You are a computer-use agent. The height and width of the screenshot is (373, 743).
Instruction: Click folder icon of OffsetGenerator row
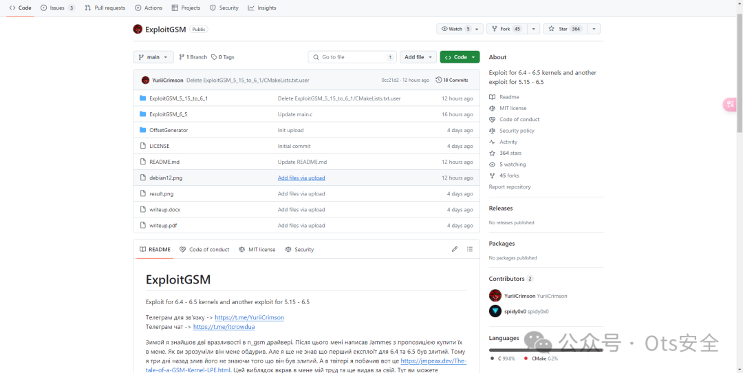(x=142, y=130)
